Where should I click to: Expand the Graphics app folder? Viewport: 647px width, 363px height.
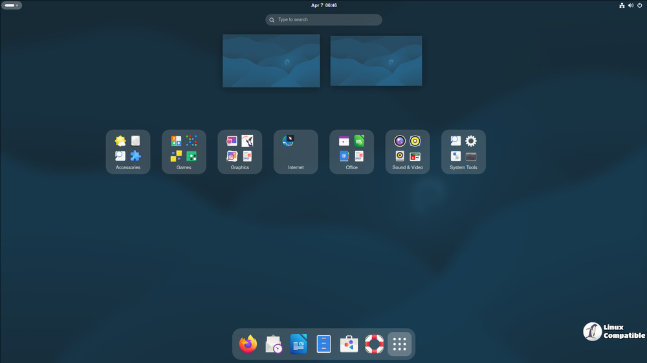pos(240,152)
